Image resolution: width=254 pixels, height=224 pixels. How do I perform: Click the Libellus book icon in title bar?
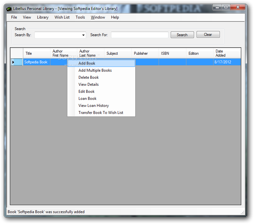9,9
